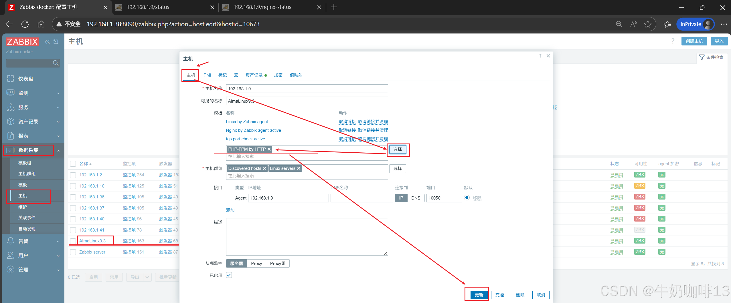Switch to the 加密 encryption tab
The height and width of the screenshot is (303, 731).
coord(278,75)
